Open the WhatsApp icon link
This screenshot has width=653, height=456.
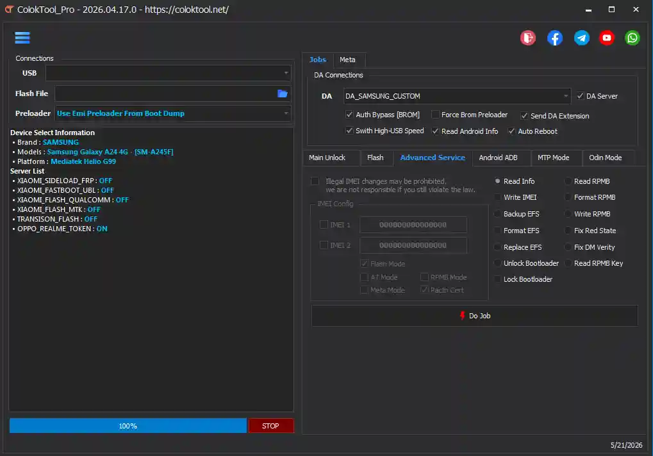tap(632, 38)
